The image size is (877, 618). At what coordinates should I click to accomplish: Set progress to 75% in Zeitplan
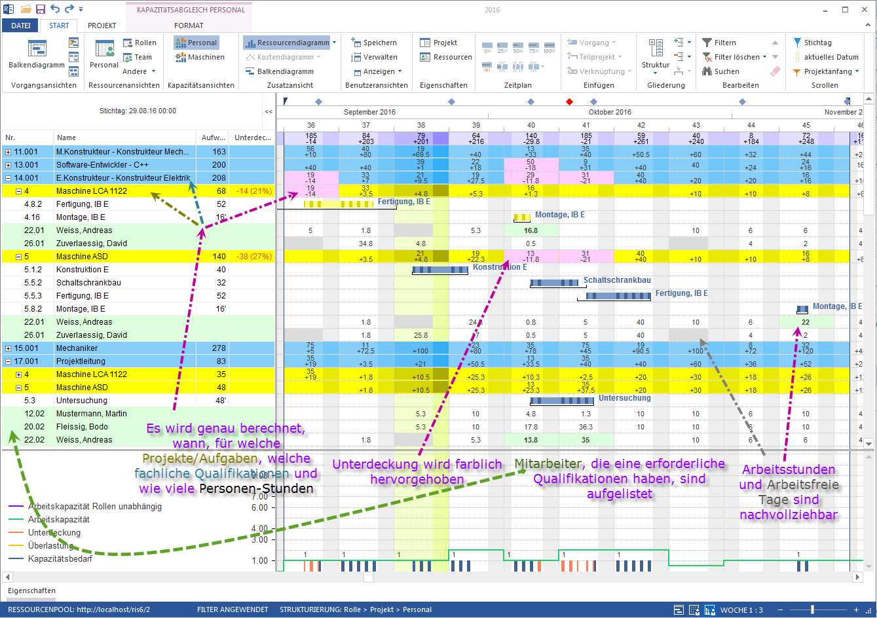(x=534, y=46)
